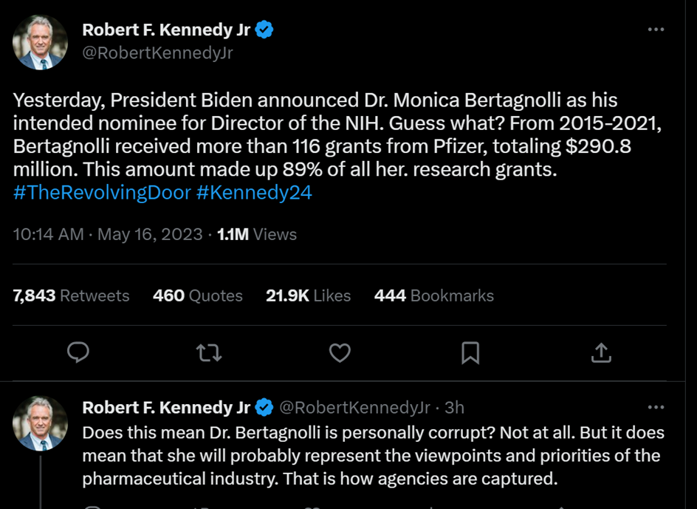Click the May 16, 2023 timestamp
This screenshot has height=509, width=697.
[x=150, y=235]
